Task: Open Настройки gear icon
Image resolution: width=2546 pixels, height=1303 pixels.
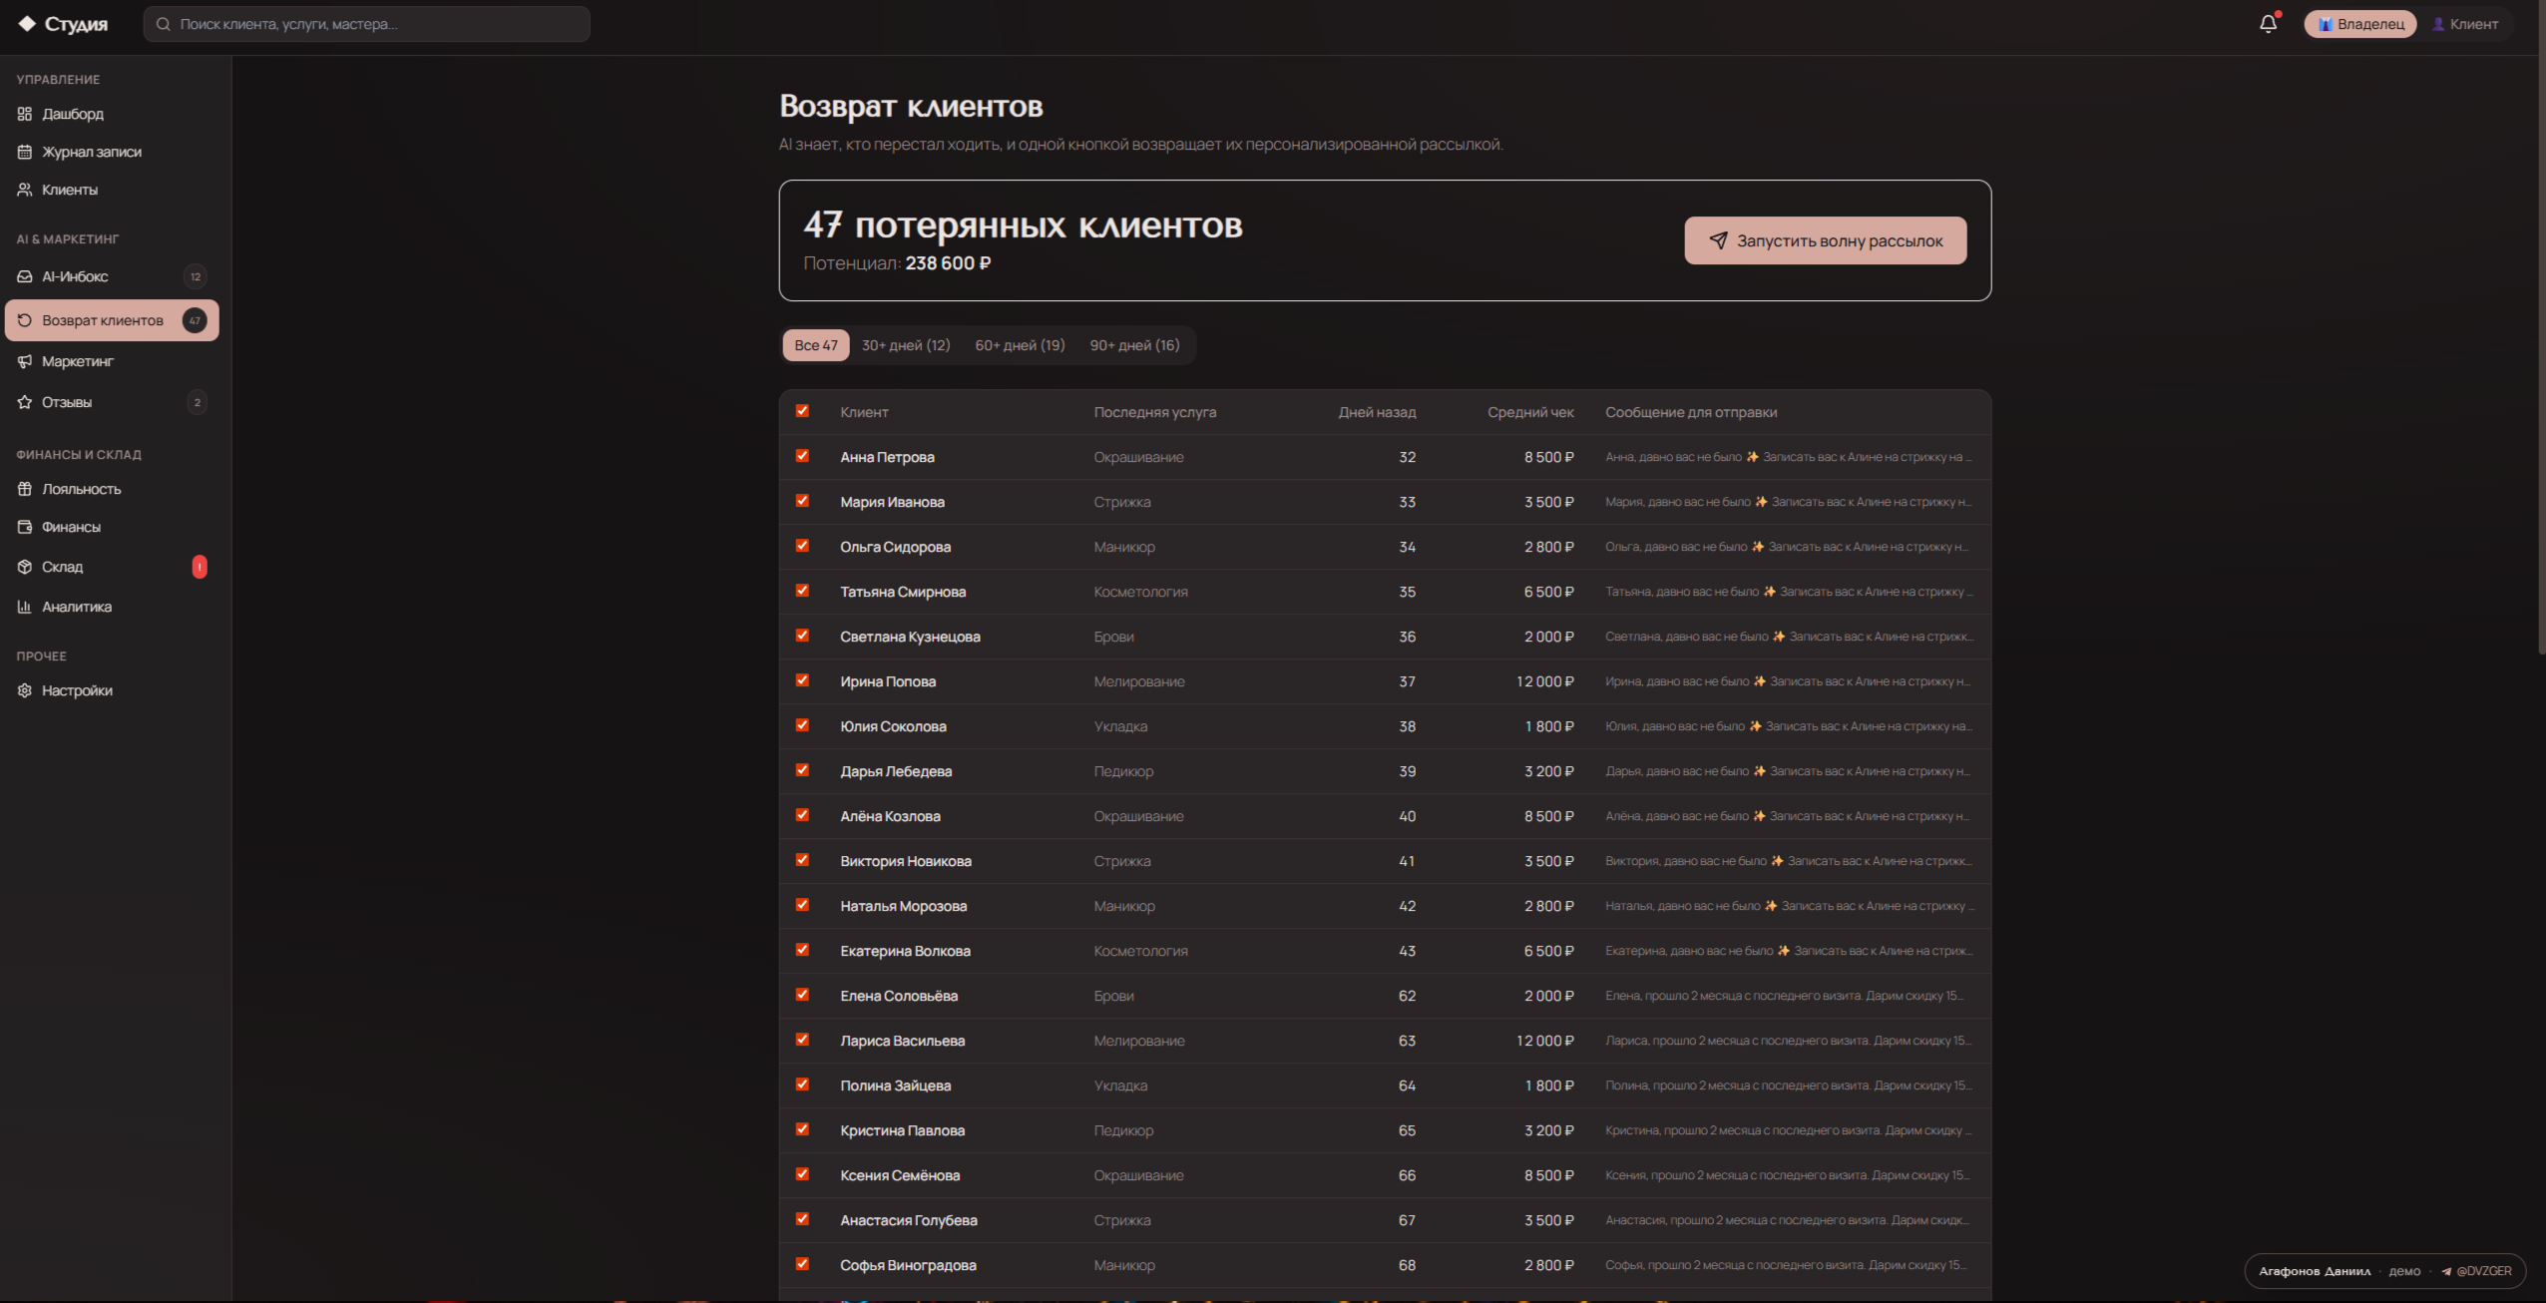Action: pos(25,690)
